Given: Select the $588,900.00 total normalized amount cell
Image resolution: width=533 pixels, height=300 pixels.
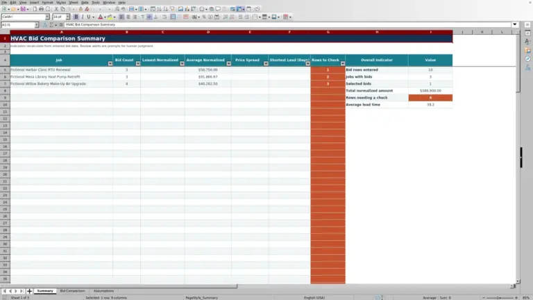Looking at the screenshot, I should (x=430, y=91).
